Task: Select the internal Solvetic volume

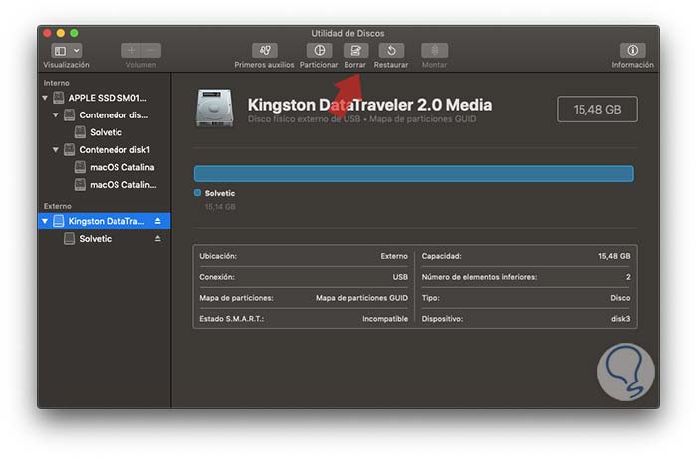Action: [x=105, y=132]
